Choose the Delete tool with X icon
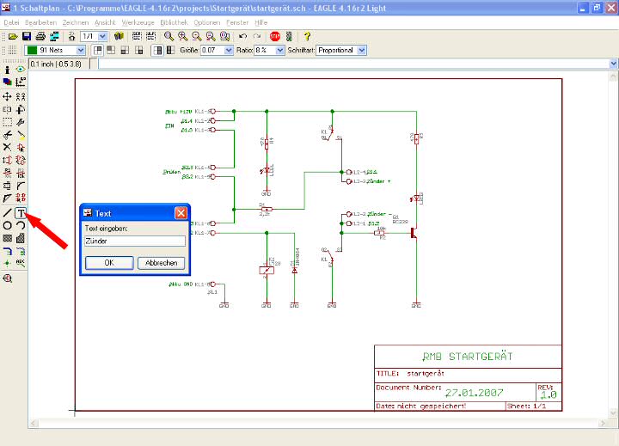The image size is (619, 446). point(8,148)
